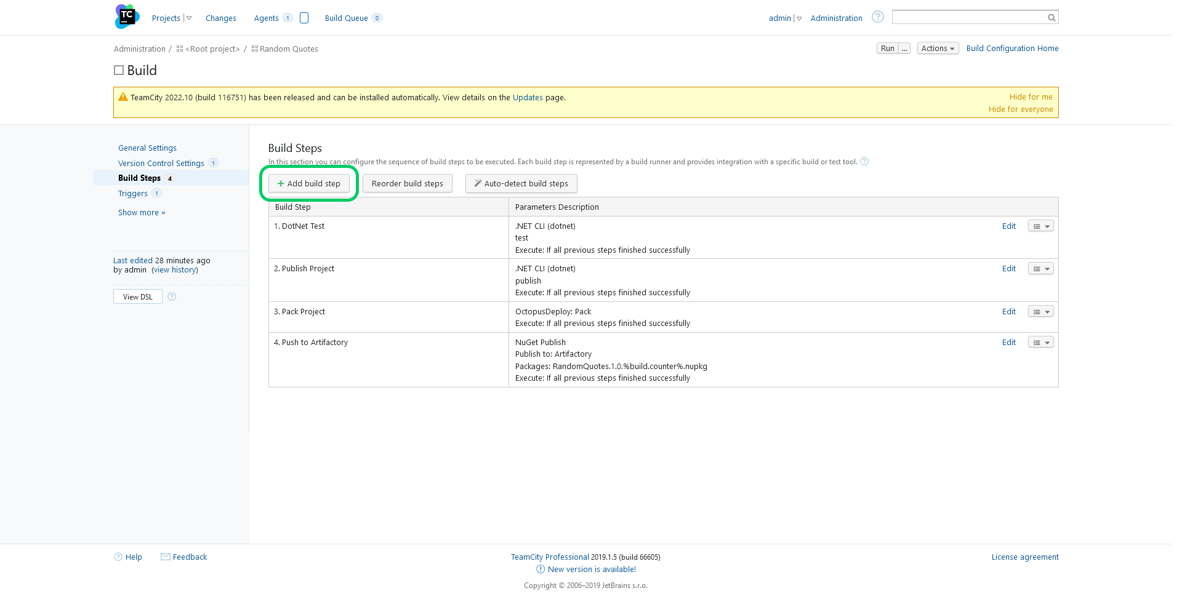
Task: Edit the Pack Project step
Action: point(1009,311)
